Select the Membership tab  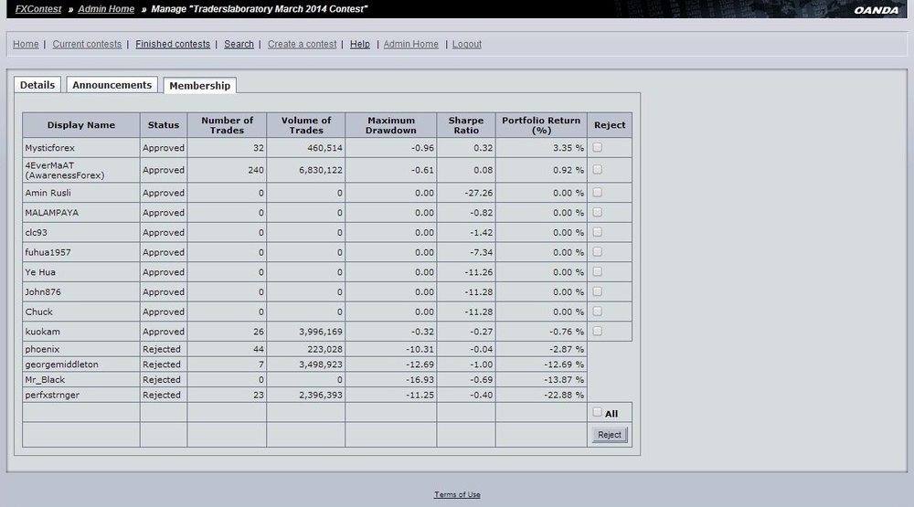pos(200,85)
